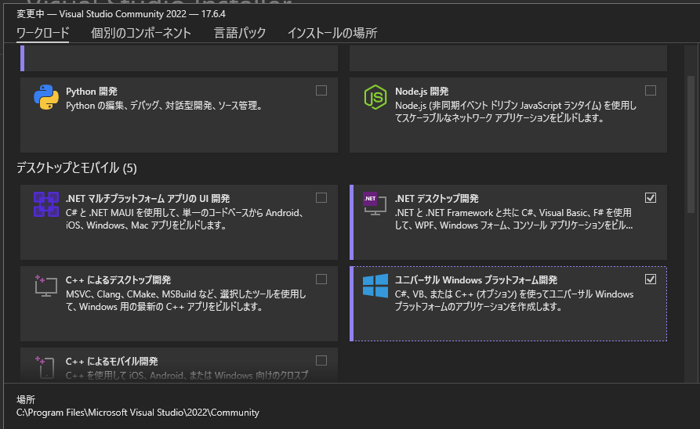
Task: Uncheck the .NET デスクトップ開発 checkbox
Action: click(651, 197)
